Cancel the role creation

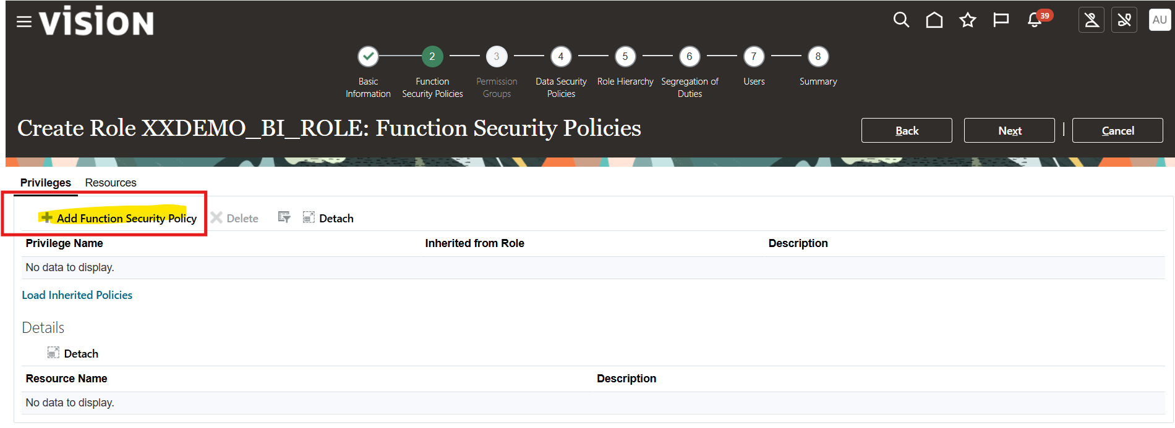[x=1117, y=130]
